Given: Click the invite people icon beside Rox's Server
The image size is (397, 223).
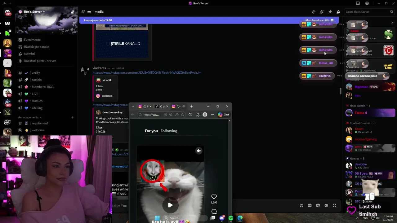Looking at the screenshot, I should pyautogui.click(x=73, y=12).
